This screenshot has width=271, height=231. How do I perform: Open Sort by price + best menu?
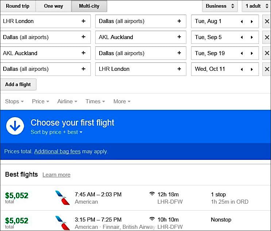pos(57,132)
